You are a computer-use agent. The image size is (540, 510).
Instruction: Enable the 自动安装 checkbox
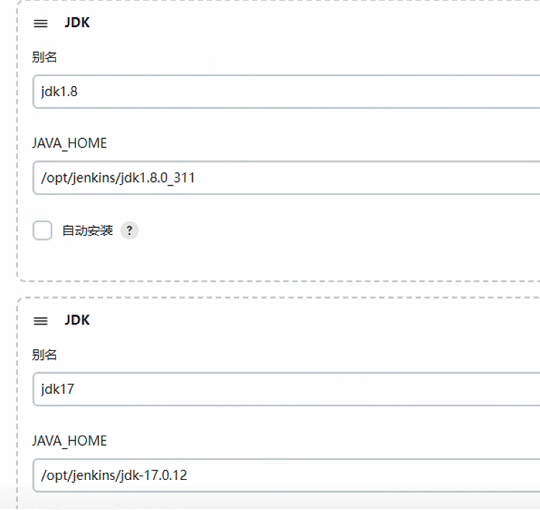[43, 231]
